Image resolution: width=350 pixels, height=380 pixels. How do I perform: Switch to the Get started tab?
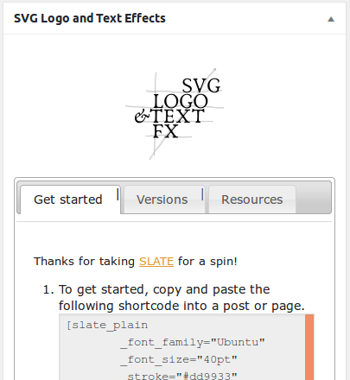click(68, 199)
